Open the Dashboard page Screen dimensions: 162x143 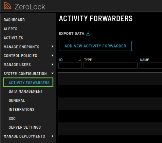(14, 20)
